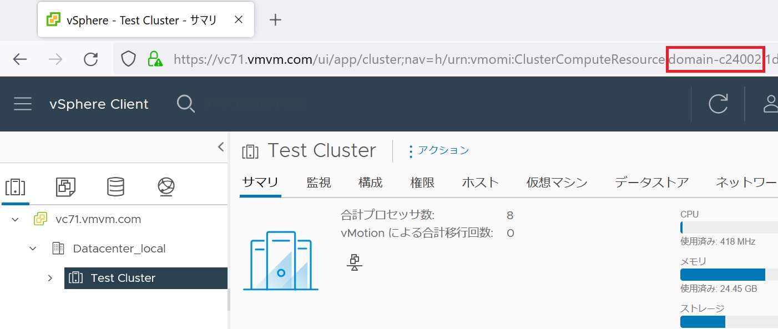
Task: Select vc71.vmvm.com in the inventory tree
Action: tap(98, 219)
